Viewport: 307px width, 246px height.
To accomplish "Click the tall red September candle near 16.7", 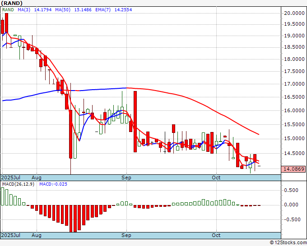I will (x=135, y=122).
